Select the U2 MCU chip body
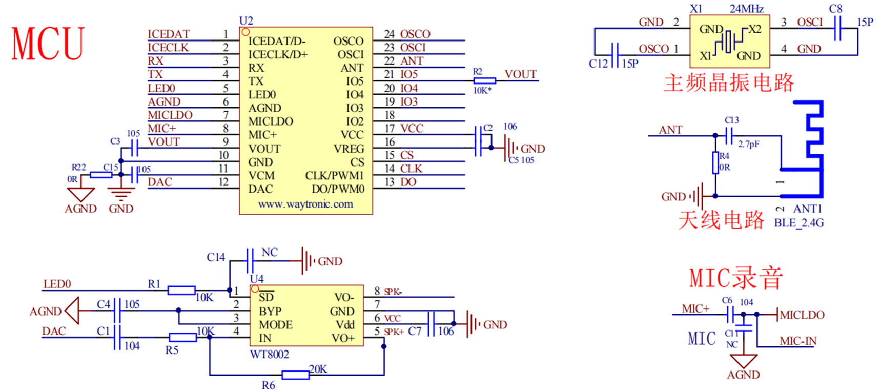This screenshot has height=392, width=881. (x=306, y=120)
